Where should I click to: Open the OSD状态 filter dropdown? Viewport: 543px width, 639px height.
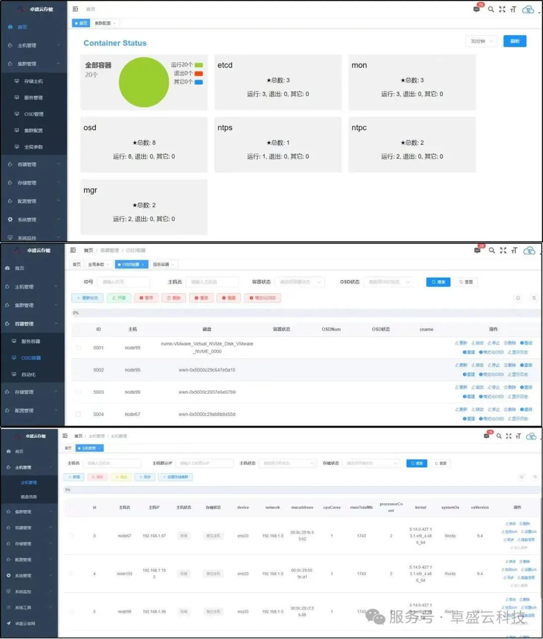389,282
